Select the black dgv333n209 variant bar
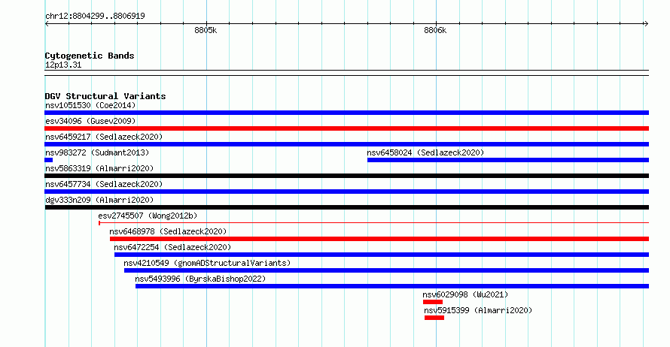Screen dimensions: 670x347 [x=346, y=207]
